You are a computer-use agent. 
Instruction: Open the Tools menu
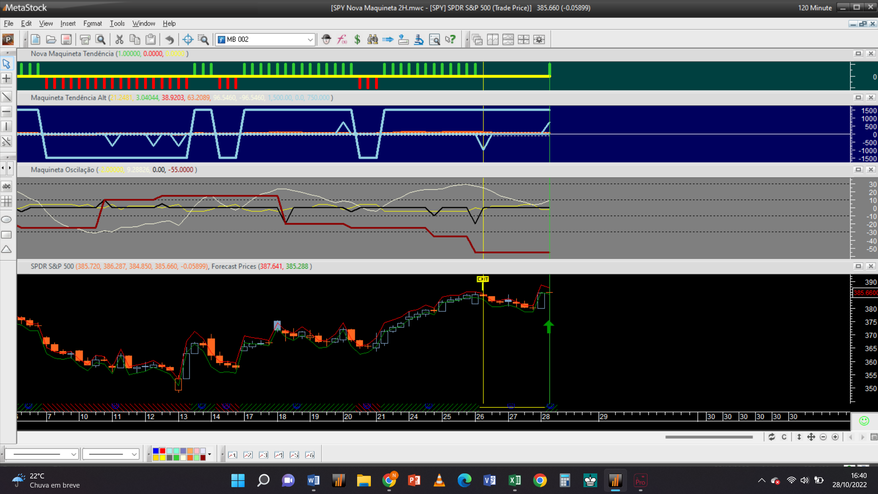pos(117,23)
